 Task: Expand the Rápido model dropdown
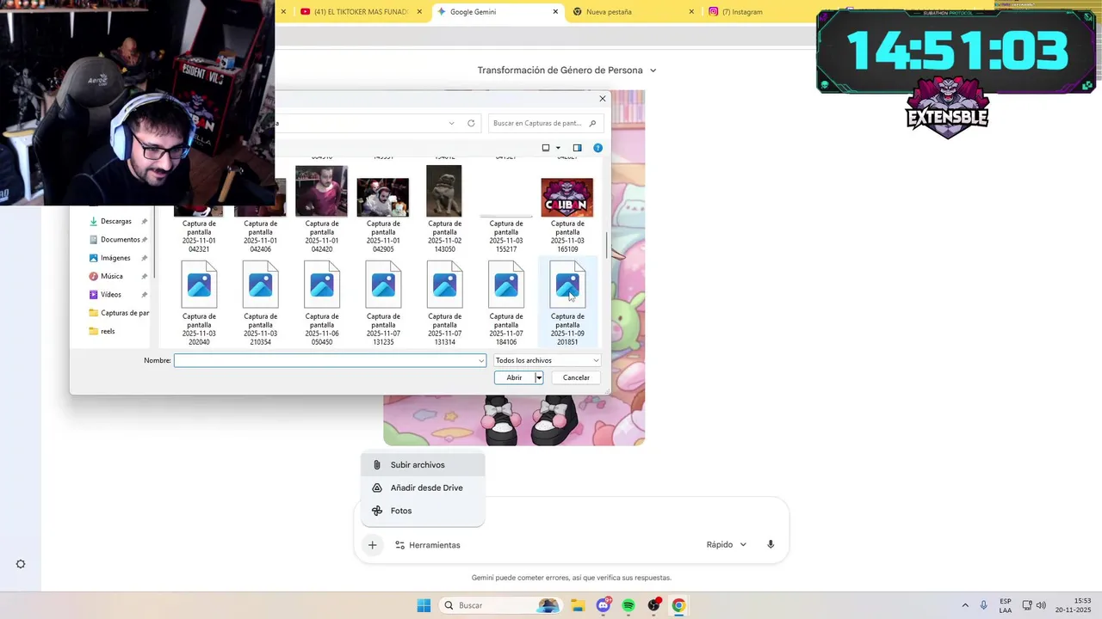tap(727, 544)
